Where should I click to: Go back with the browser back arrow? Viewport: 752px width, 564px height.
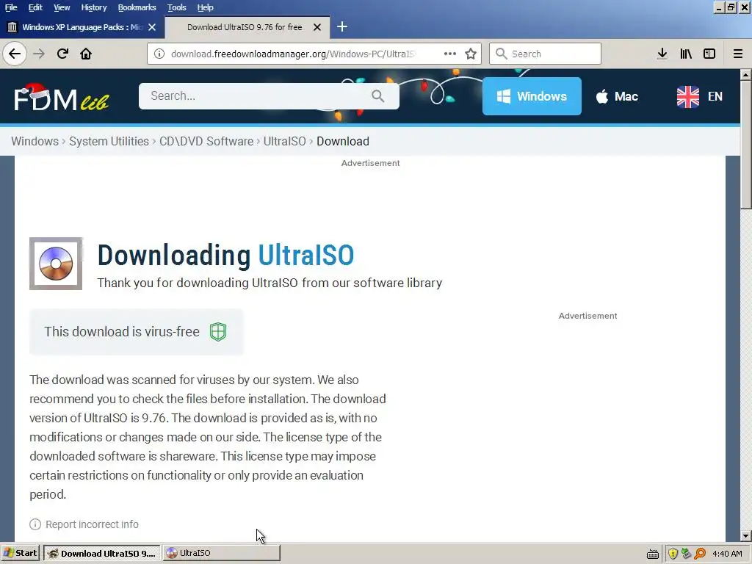pyautogui.click(x=15, y=54)
